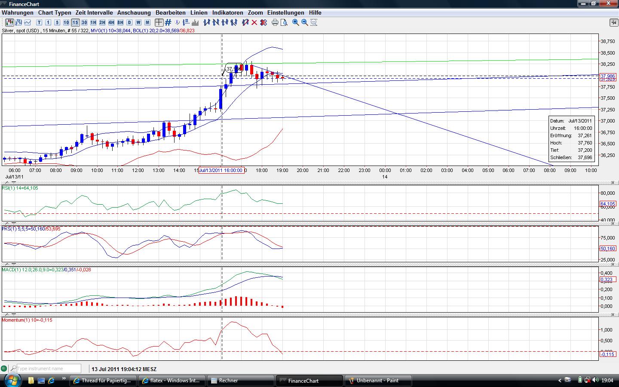Toggle the crosshair cursor tool
The height and width of the screenshot is (387, 619).
[159, 22]
